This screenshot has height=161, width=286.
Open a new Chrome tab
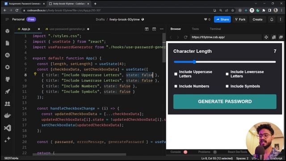click(x=95, y=4)
